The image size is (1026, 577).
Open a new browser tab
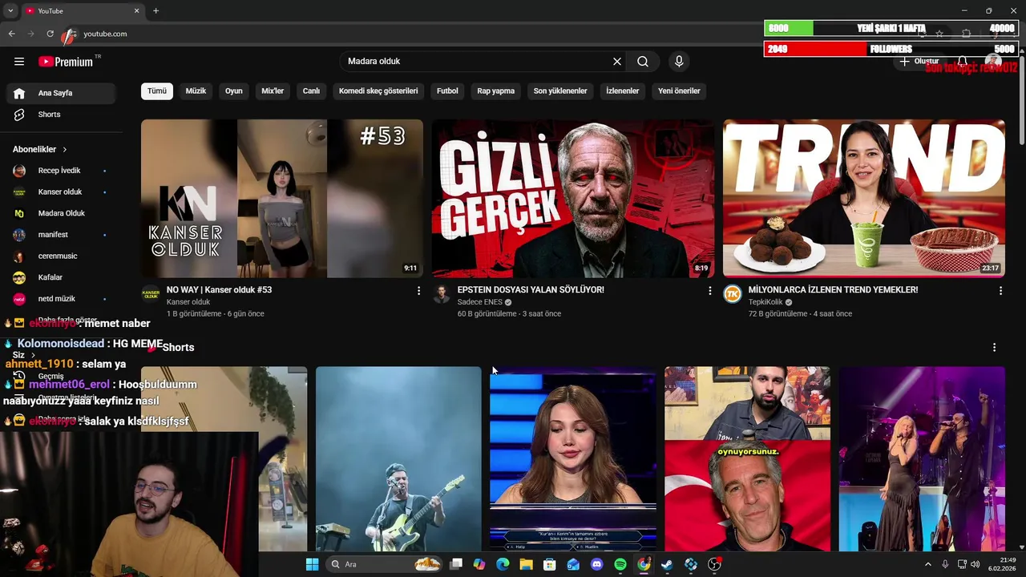(156, 10)
